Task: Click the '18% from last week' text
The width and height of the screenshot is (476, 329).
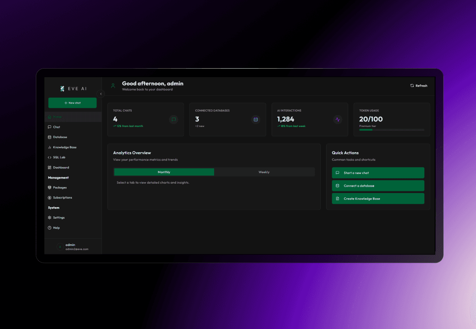Action: [293, 126]
